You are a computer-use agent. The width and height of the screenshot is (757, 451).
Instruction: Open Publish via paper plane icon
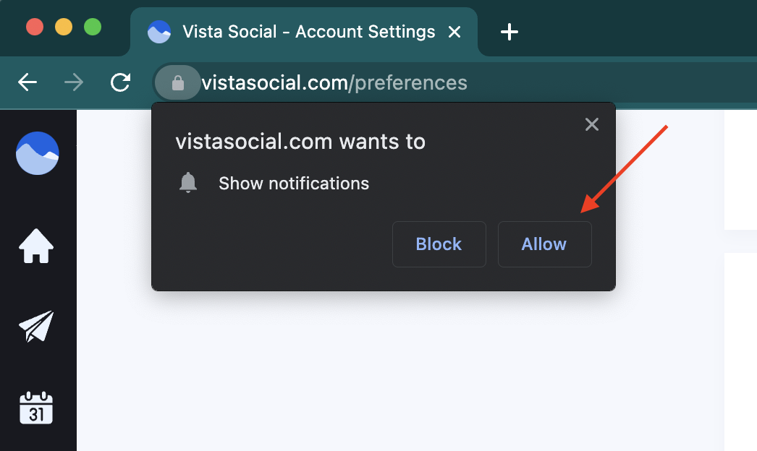pyautogui.click(x=36, y=326)
